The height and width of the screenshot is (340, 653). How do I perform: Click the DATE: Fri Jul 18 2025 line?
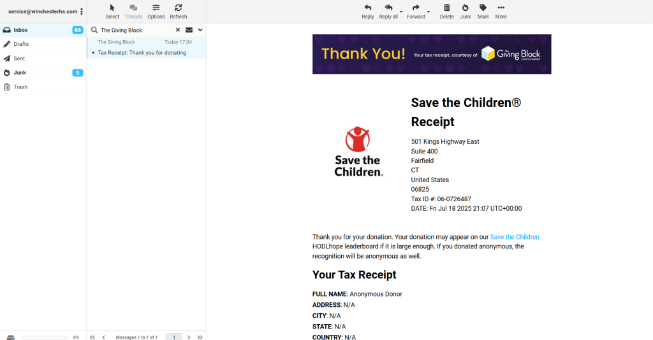[466, 209]
